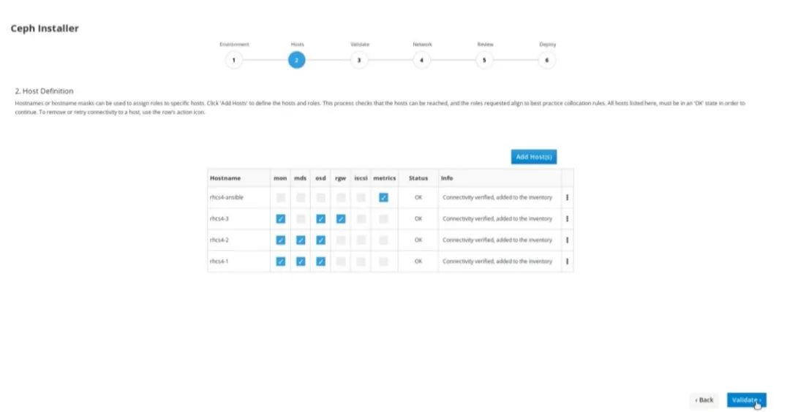Viewport: 790px width, 412px height.
Task: Go Back to previous step
Action: [x=704, y=400]
